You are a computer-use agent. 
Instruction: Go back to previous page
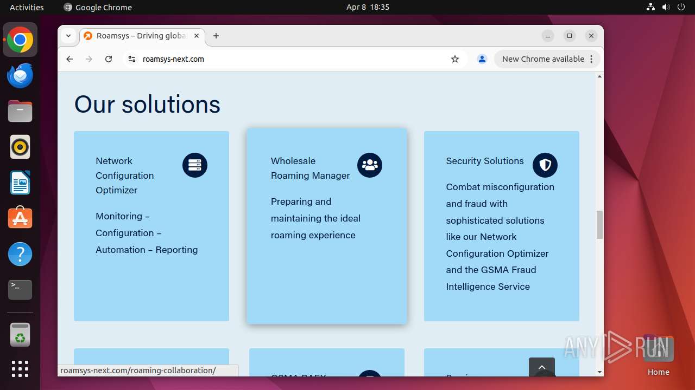click(x=69, y=59)
